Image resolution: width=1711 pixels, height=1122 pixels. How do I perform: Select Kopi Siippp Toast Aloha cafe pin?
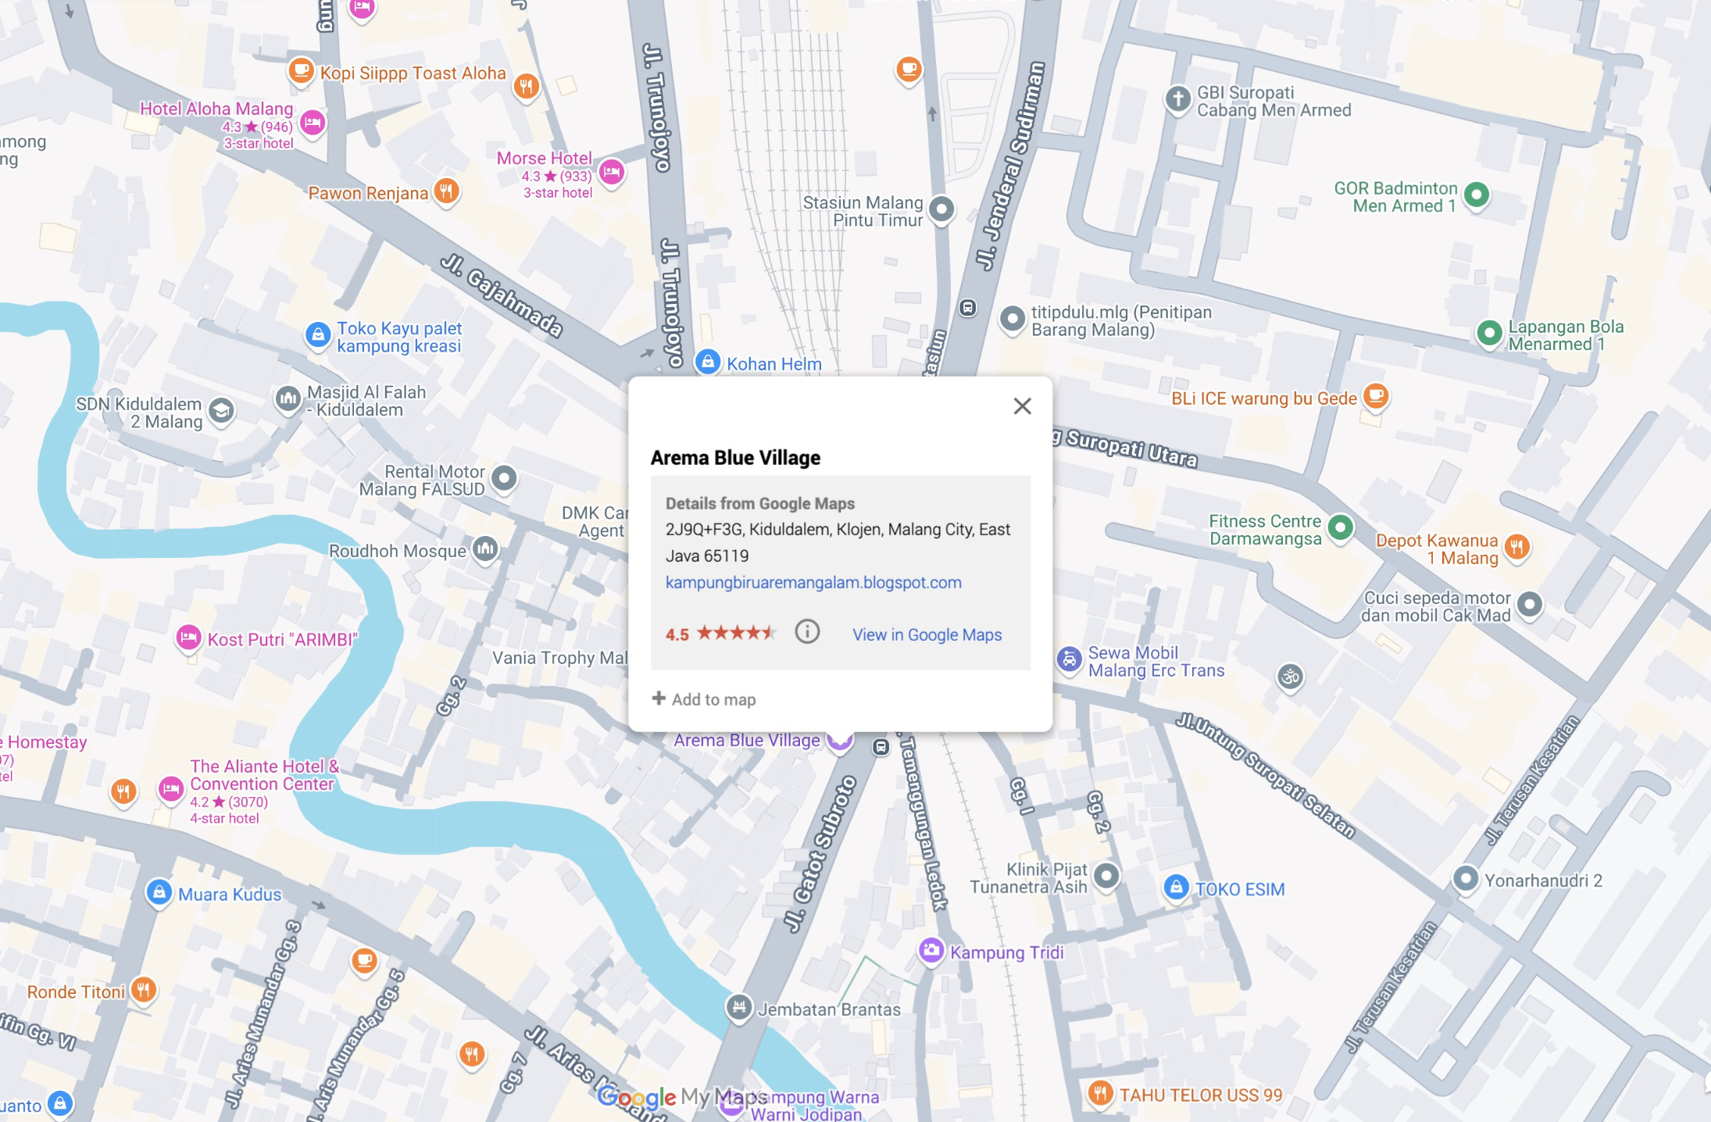301,71
